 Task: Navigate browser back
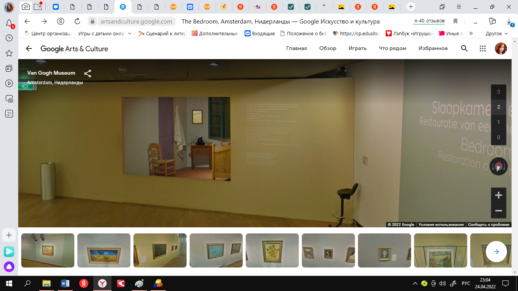tap(27, 21)
